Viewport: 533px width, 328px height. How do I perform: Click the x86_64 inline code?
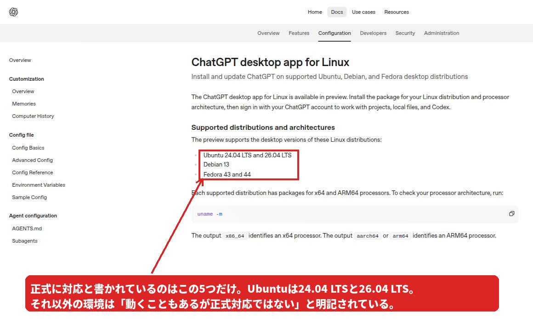point(235,236)
